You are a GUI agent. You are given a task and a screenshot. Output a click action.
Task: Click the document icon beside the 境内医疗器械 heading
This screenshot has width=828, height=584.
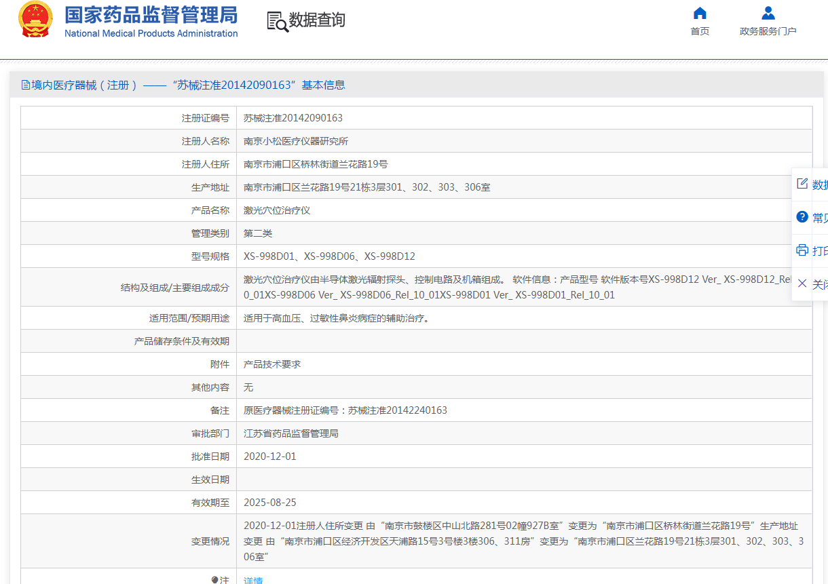pyautogui.click(x=26, y=85)
